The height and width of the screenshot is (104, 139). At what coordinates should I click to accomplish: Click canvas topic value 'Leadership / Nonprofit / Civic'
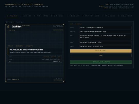click(52, 57)
